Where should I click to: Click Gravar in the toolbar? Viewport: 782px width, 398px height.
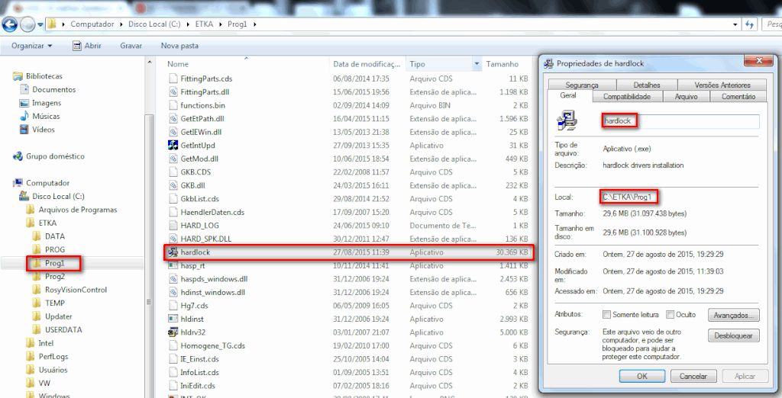131,46
